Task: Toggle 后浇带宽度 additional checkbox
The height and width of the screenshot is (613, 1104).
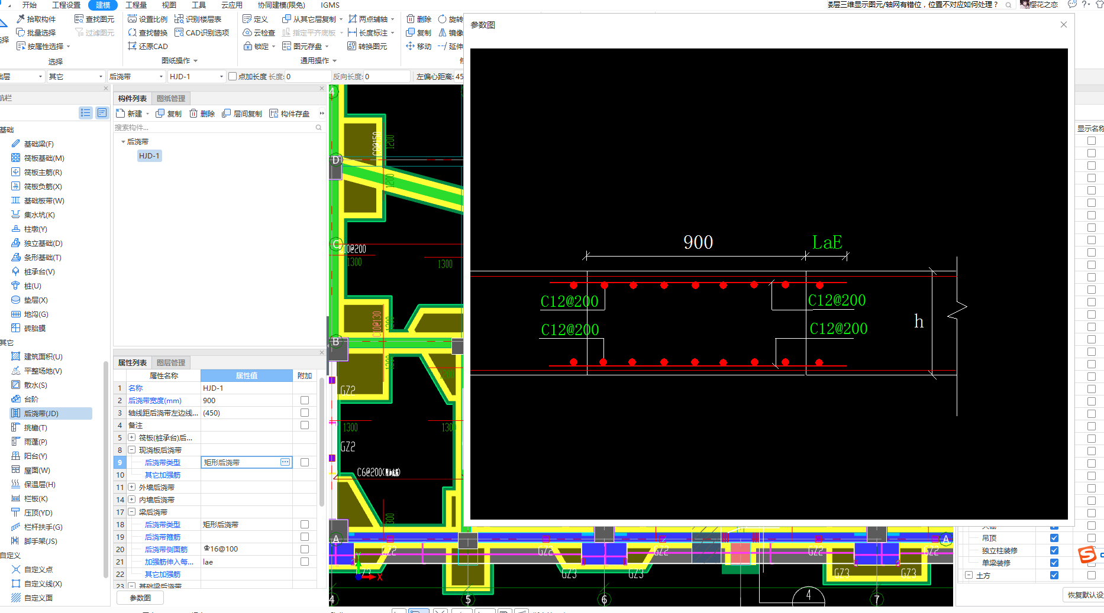Action: click(x=305, y=400)
